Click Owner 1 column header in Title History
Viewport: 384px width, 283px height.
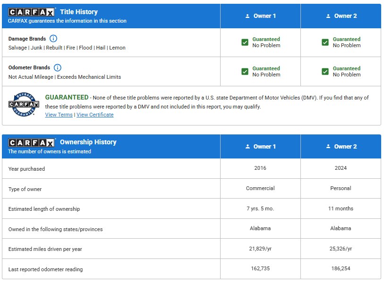[260, 16]
